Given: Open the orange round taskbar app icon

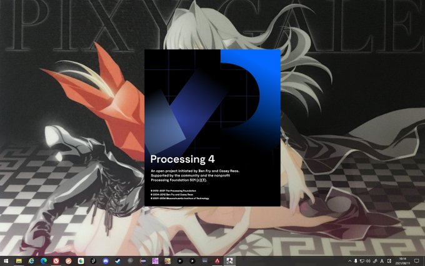Looking at the screenshot, I should click(x=68, y=261).
